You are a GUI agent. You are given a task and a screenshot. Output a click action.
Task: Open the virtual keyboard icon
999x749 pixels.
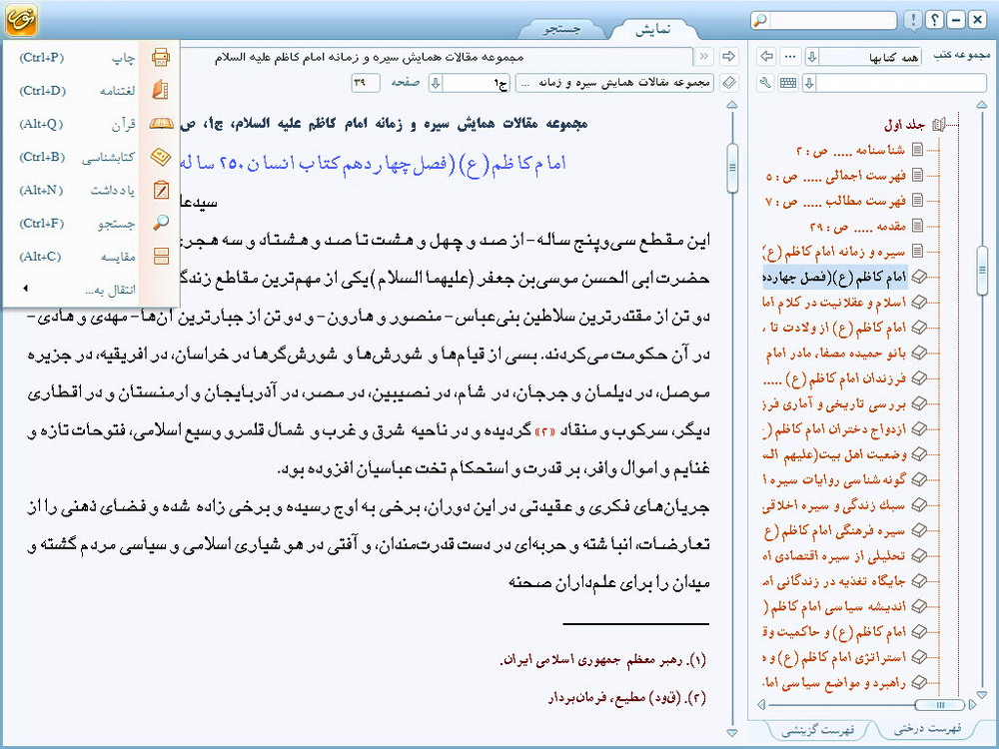click(x=788, y=82)
